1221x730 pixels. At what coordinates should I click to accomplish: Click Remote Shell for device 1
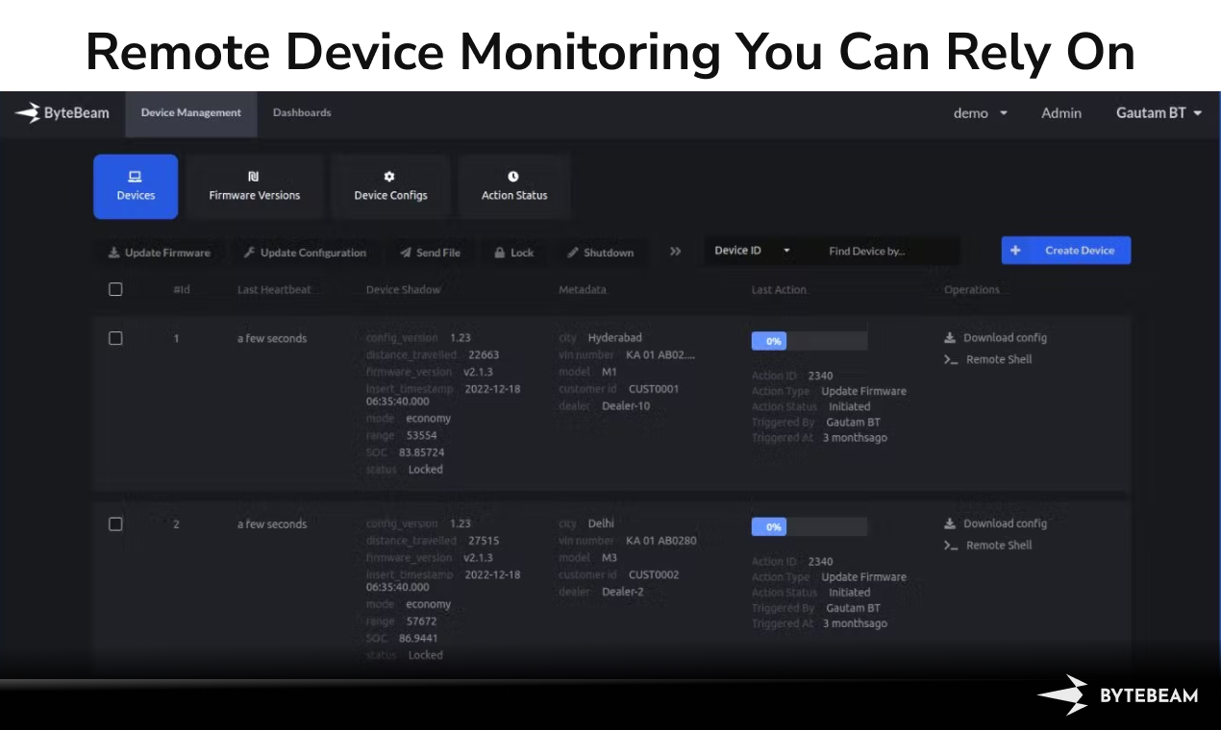click(988, 360)
